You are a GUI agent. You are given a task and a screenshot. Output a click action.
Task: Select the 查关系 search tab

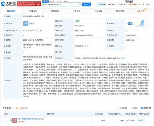click(59, 2)
